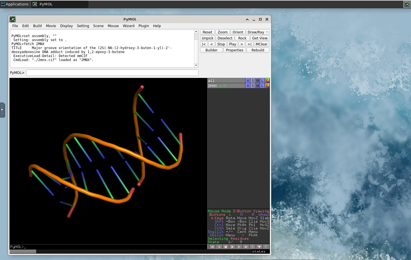Click the MClear button
The height and width of the screenshot is (260, 411).
[x=261, y=44]
